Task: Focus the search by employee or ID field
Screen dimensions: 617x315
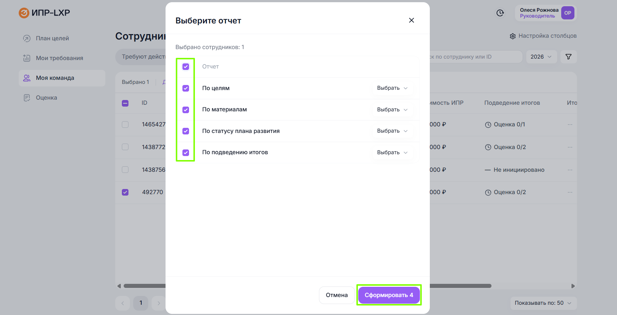Action: click(476, 57)
